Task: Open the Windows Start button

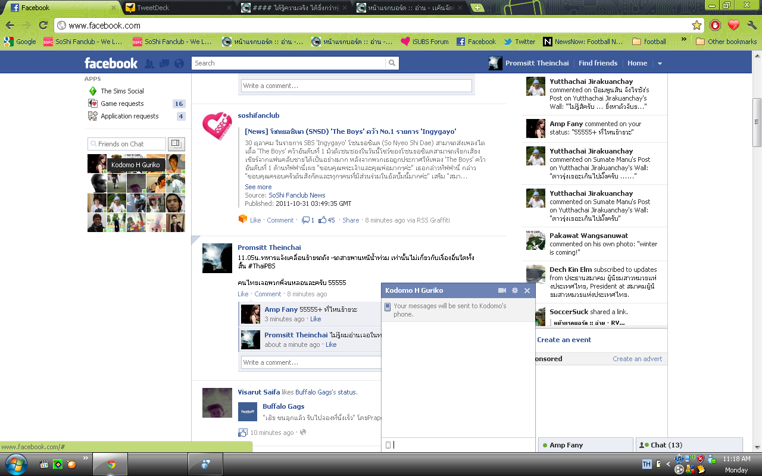Action: (15, 464)
